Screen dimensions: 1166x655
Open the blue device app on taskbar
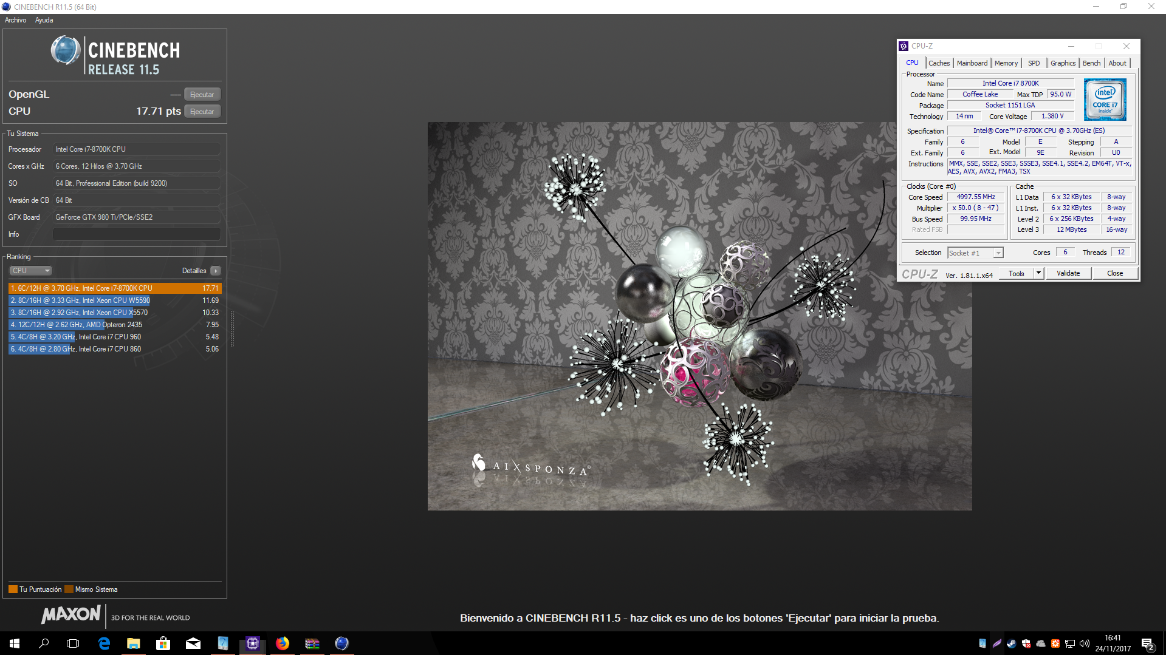click(x=223, y=643)
